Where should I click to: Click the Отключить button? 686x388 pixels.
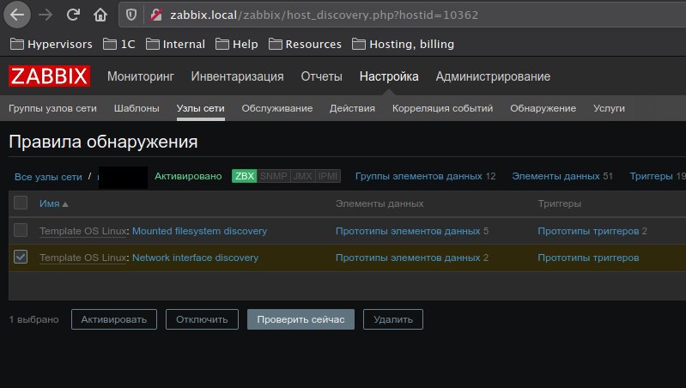point(202,319)
